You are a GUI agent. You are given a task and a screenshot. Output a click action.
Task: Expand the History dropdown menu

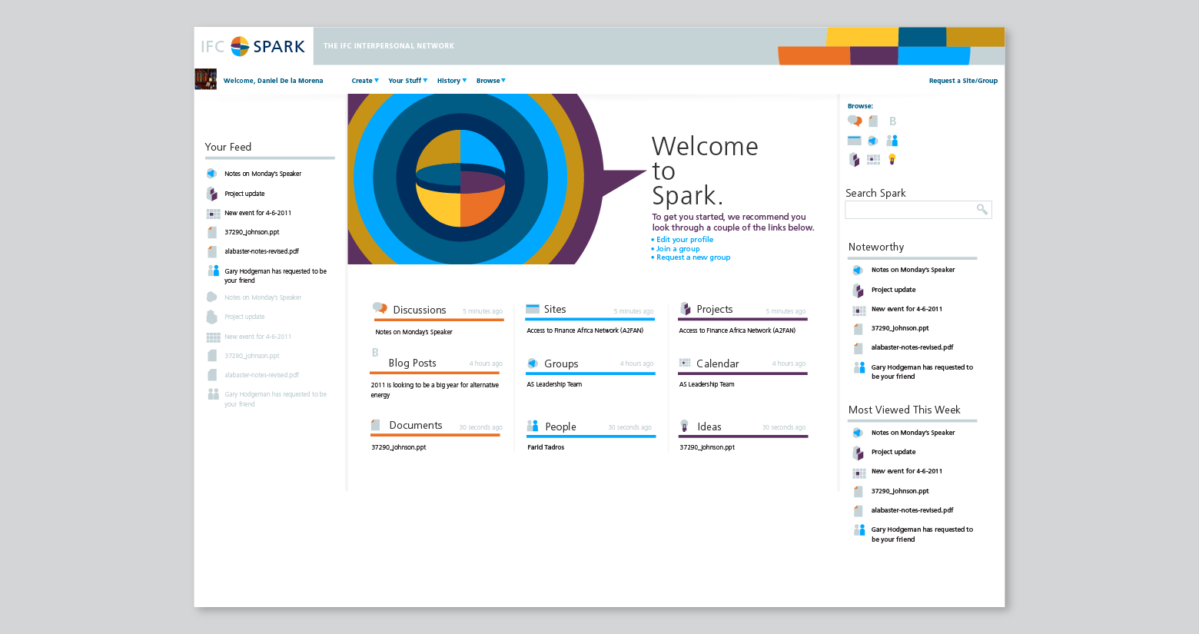[452, 81]
